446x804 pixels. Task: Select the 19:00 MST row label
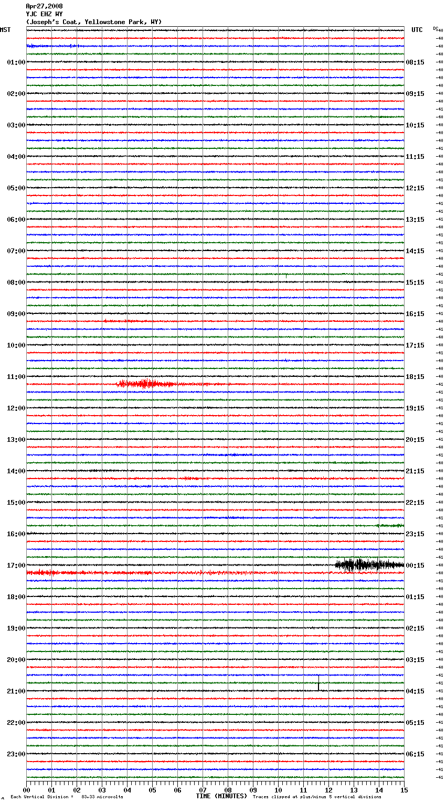pos(16,628)
